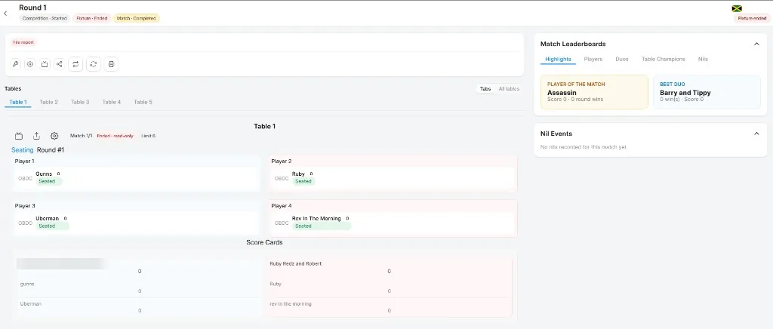Click the Assassin player name
Image resolution: width=773 pixels, height=329 pixels.
pos(562,93)
